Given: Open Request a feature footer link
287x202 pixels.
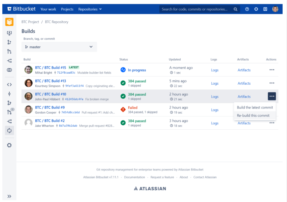Looking at the screenshot, I should [x=162, y=177].
